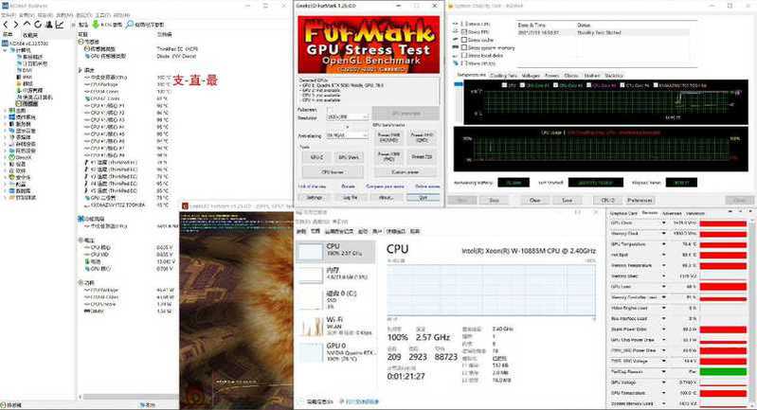
Task: Open the Graphics Card tab in GPU-Z
Action: [623, 213]
